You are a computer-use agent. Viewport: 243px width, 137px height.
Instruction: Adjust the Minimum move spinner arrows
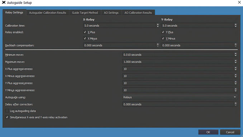pos(235,55)
